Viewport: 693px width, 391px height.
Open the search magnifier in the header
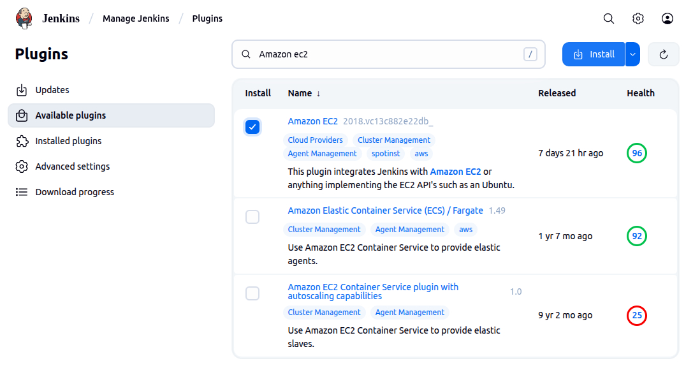pyautogui.click(x=609, y=18)
